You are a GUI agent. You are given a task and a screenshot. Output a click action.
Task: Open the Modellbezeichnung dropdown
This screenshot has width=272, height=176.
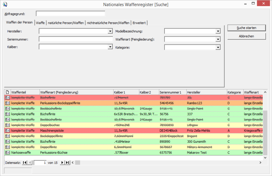[x=218, y=31]
